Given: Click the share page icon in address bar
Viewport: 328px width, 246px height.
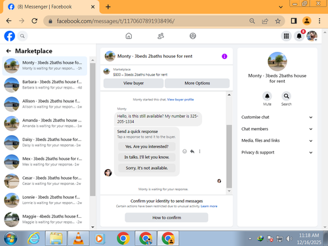Looking at the screenshot, I should coord(265,21).
